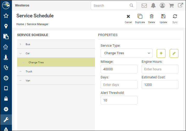
Task: Click the edit service type pencil button
Action: 174,53
